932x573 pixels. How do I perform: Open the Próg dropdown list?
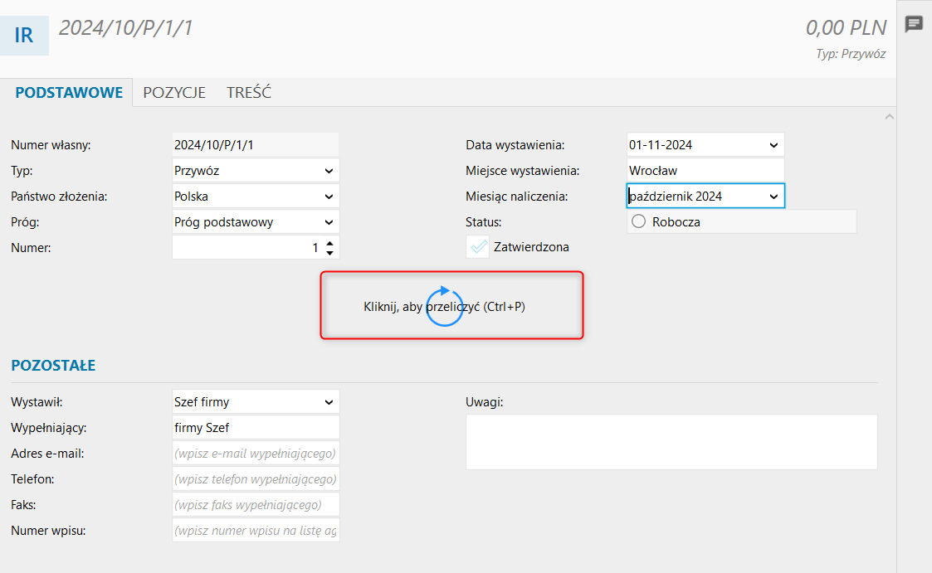pyautogui.click(x=256, y=222)
